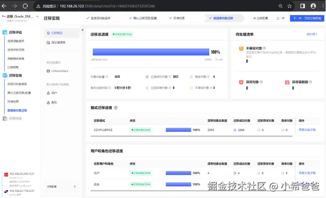Open the browser three-dot menu
326x198 pixels.
tap(323, 6)
